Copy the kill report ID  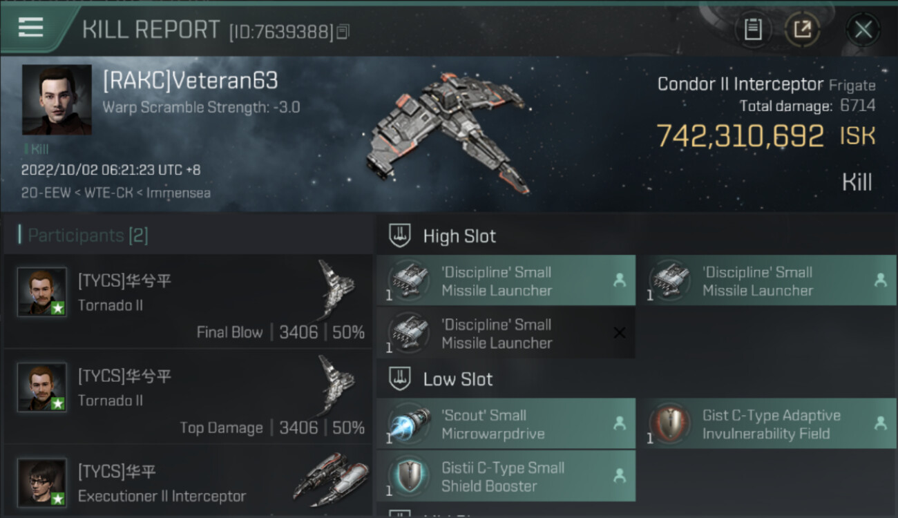point(343,32)
